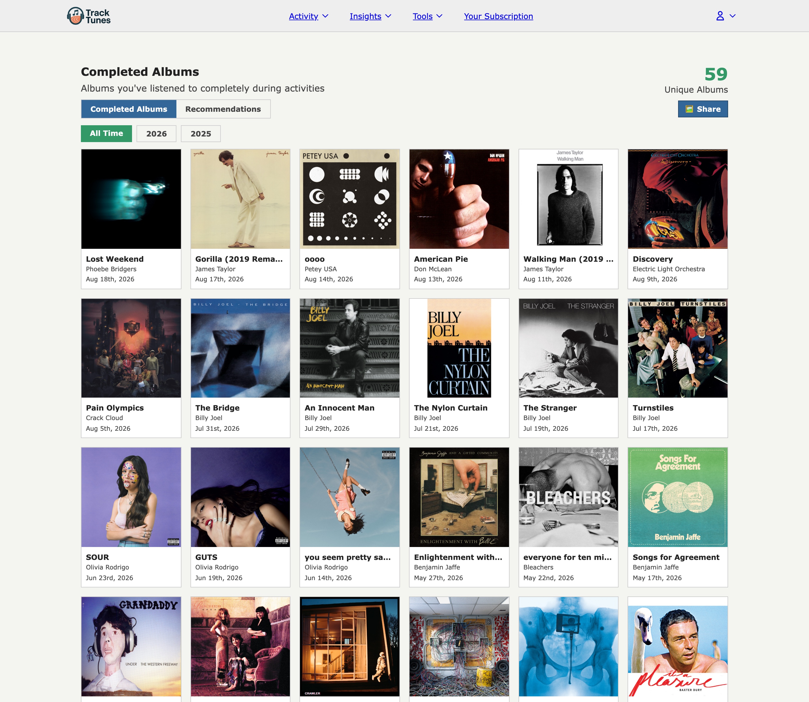Click the artist name Don McLean
The image size is (809, 702).
click(433, 269)
